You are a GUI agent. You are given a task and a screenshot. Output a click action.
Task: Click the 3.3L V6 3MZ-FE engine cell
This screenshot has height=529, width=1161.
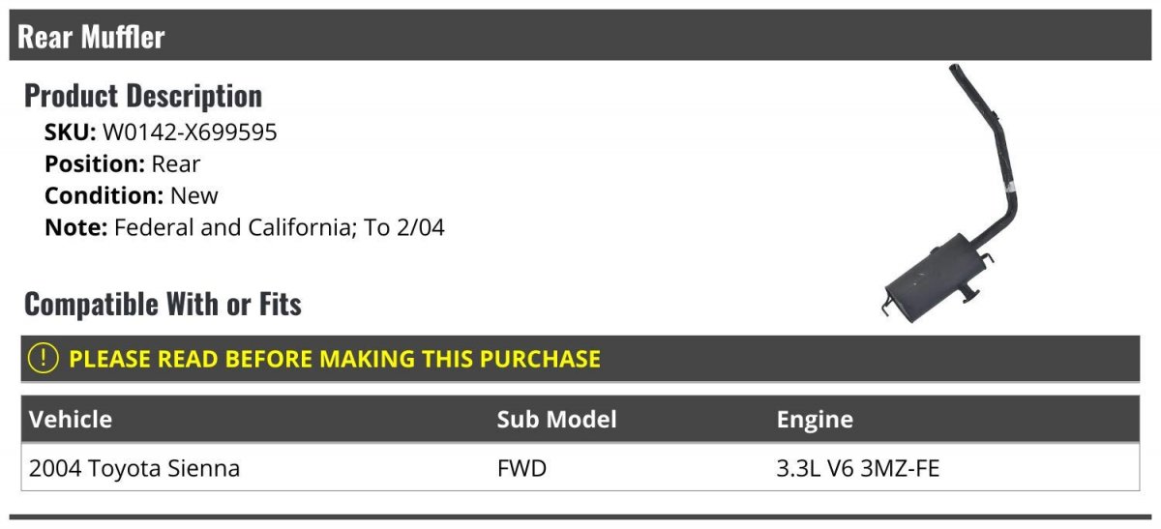point(858,469)
